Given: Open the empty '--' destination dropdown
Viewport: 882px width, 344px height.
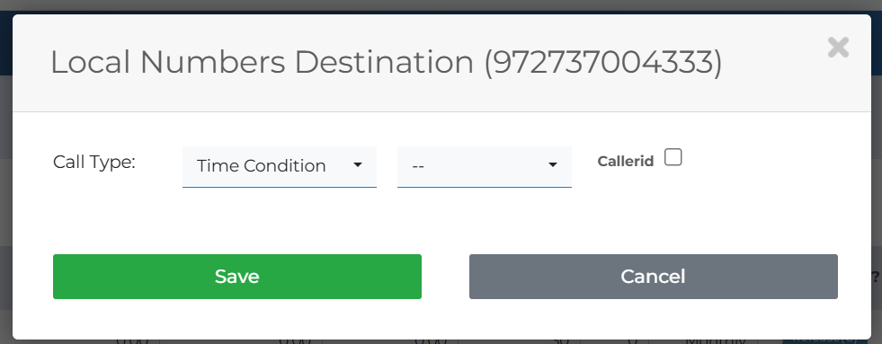Looking at the screenshot, I should click(485, 166).
